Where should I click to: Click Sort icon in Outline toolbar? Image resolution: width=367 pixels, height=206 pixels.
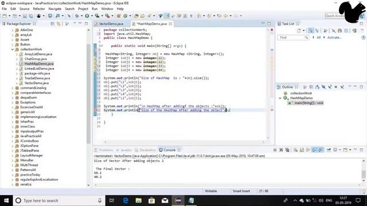317,87
